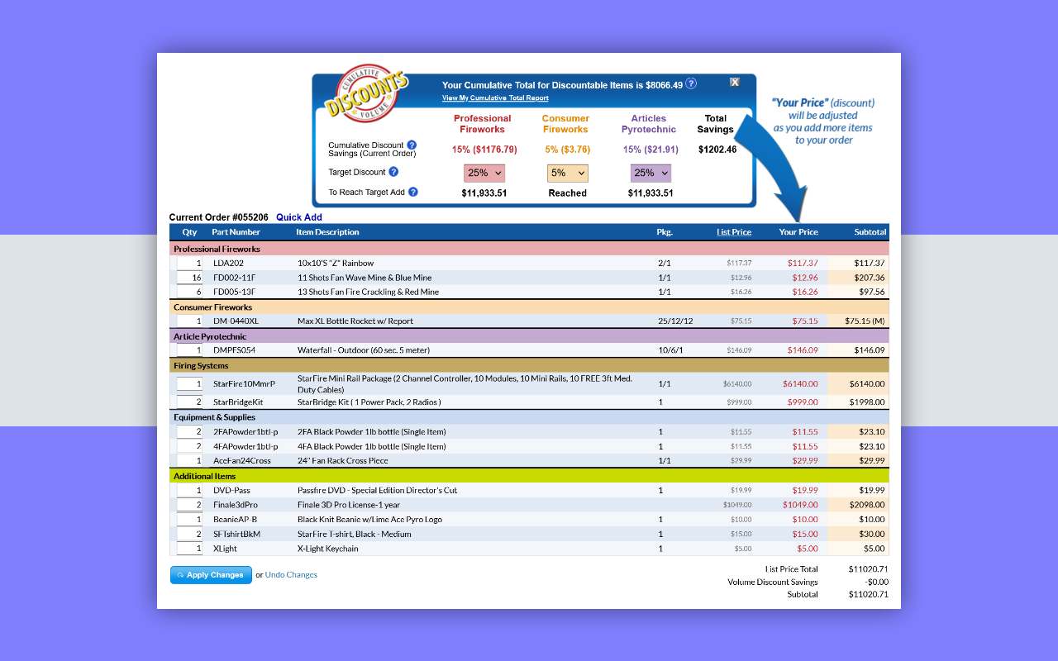Click quantity field for DMPFS054

tap(189, 350)
